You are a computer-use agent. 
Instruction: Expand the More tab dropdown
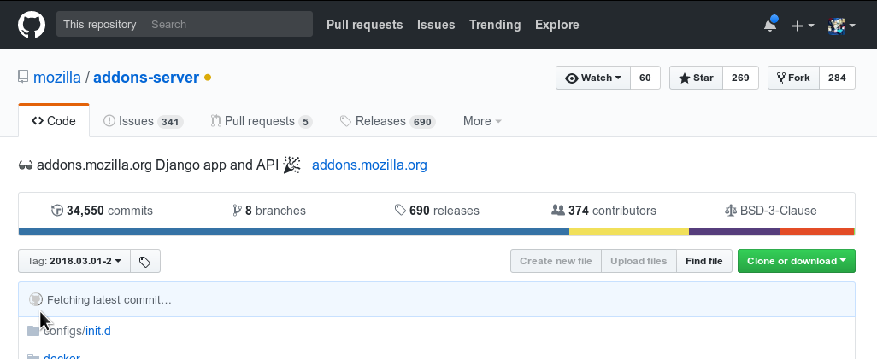click(x=482, y=121)
